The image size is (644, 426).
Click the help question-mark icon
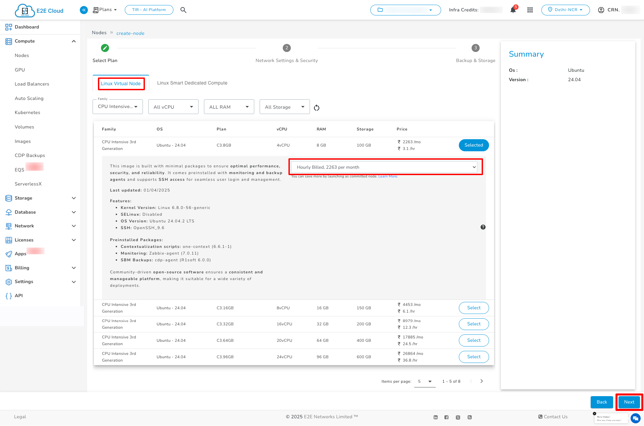(x=483, y=227)
